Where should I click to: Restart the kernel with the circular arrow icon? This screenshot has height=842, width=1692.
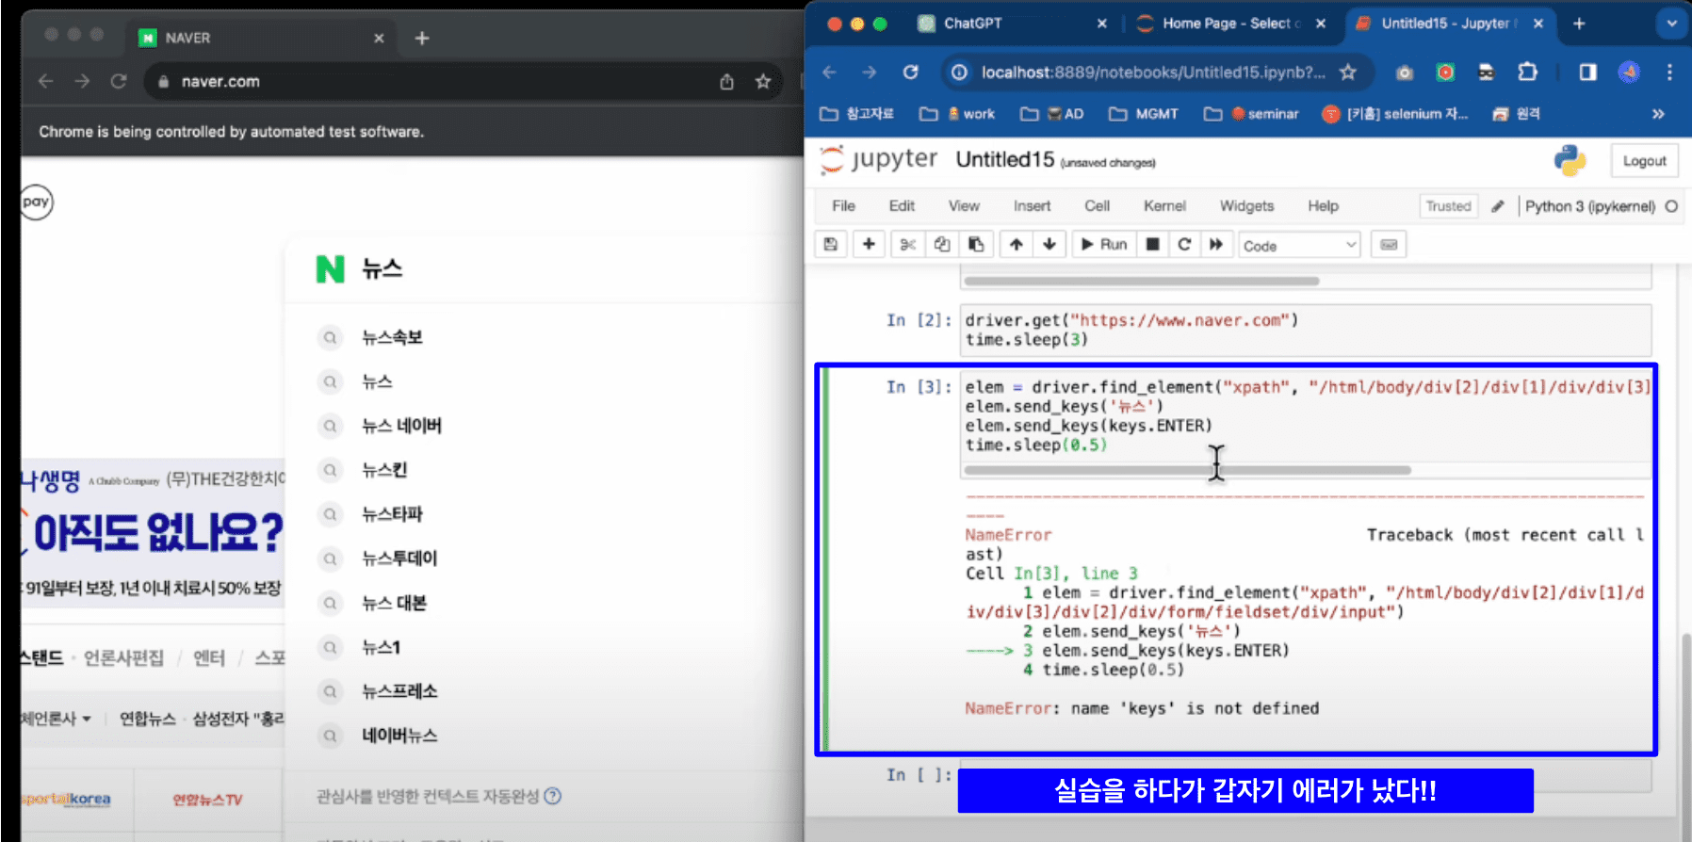[x=1184, y=245]
